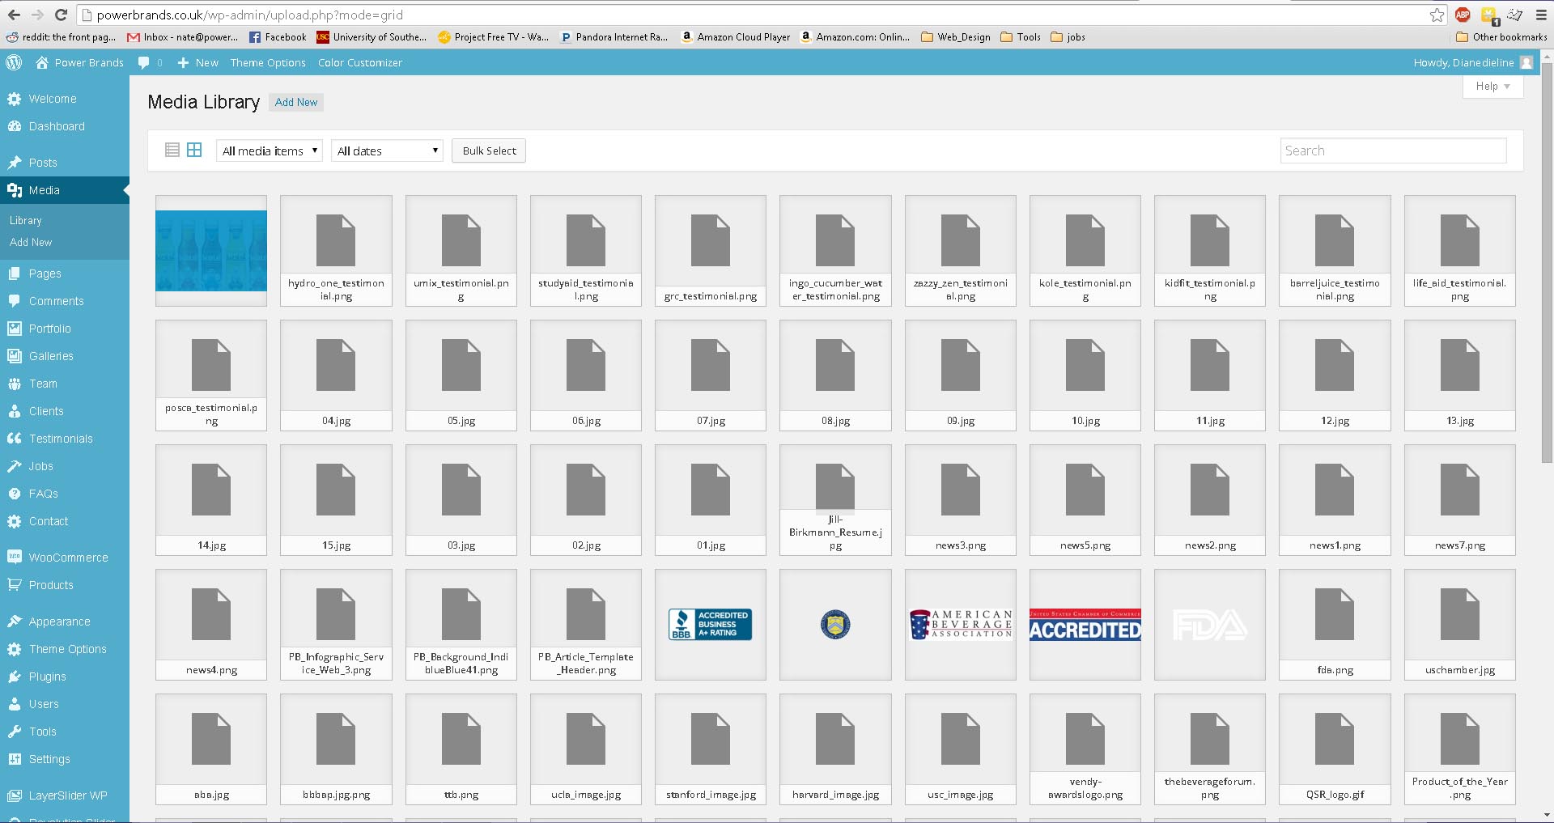The width and height of the screenshot is (1554, 823).
Task: Select hydro_one_testimonial.png file
Action: point(336,251)
